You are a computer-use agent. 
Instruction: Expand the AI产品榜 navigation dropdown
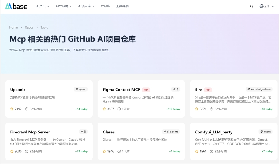coord(63,6)
